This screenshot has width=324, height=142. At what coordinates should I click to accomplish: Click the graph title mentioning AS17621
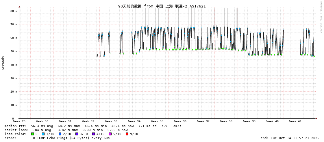pyautogui.click(x=162, y=6)
